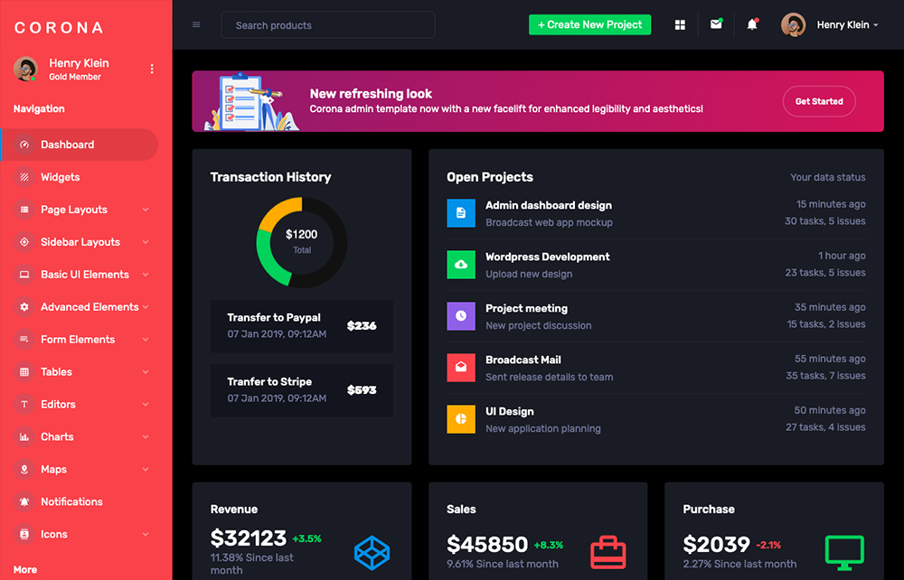
Task: Open the bell notifications icon
Action: pos(752,25)
